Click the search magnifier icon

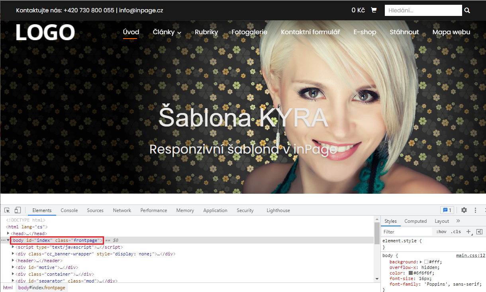[x=467, y=11]
